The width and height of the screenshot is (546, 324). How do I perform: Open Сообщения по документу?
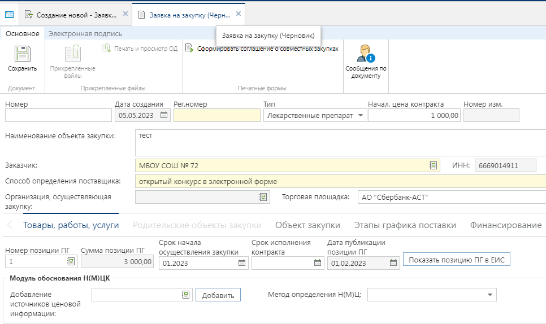(366, 62)
